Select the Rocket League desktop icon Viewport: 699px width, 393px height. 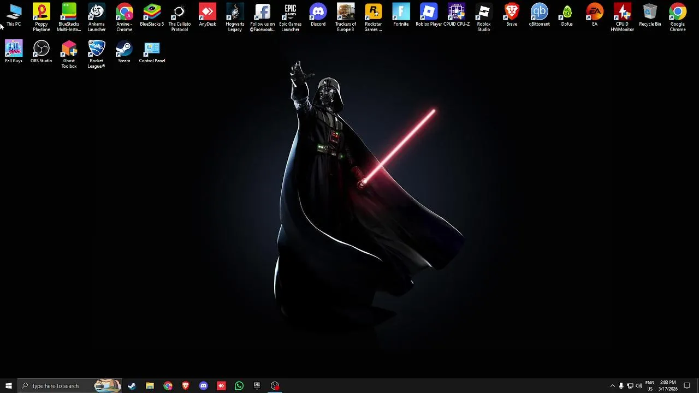97,55
